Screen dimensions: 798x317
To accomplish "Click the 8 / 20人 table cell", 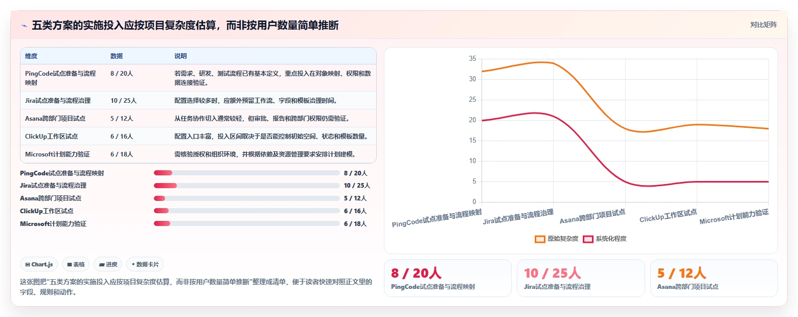I will 122,74.
